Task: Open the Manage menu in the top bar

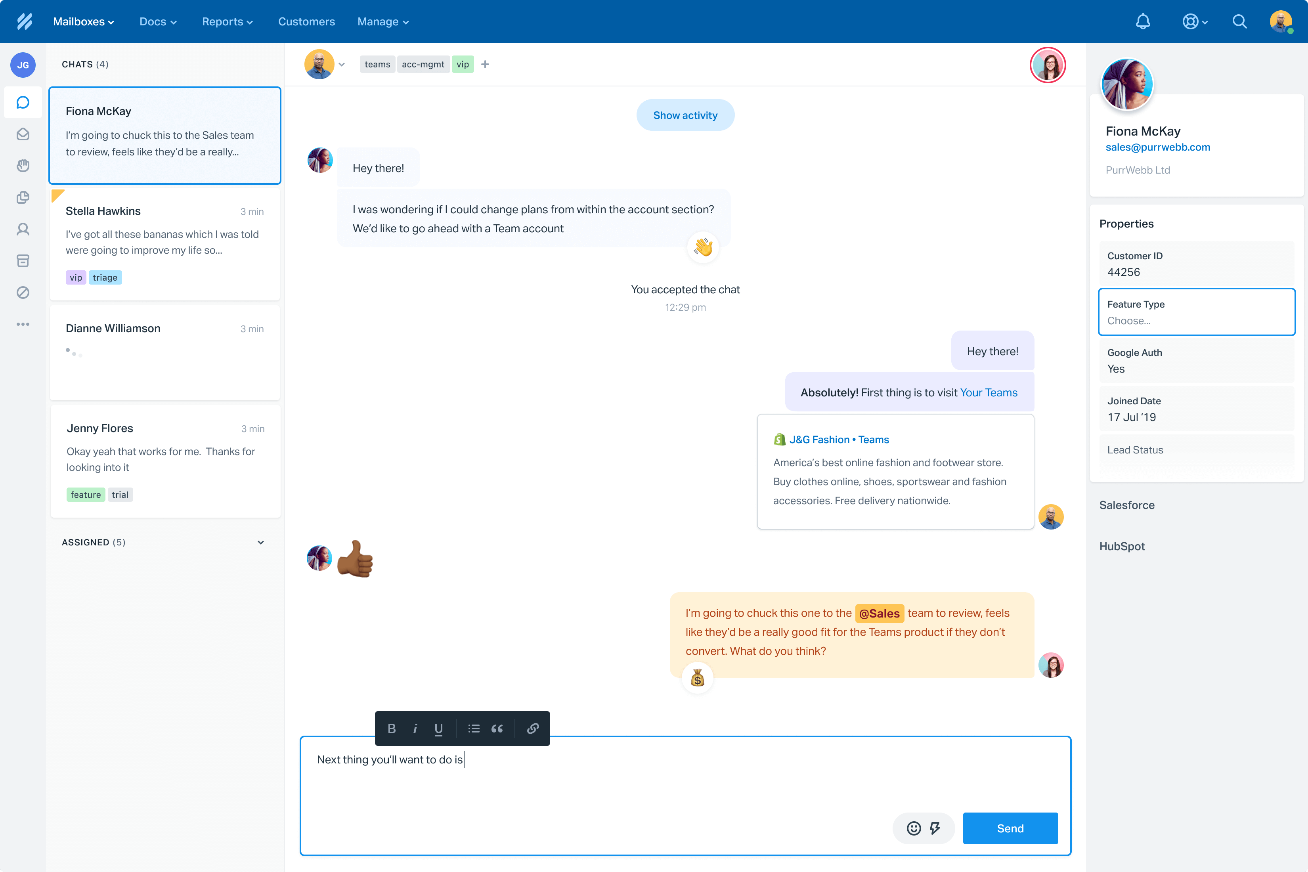Action: point(382,21)
